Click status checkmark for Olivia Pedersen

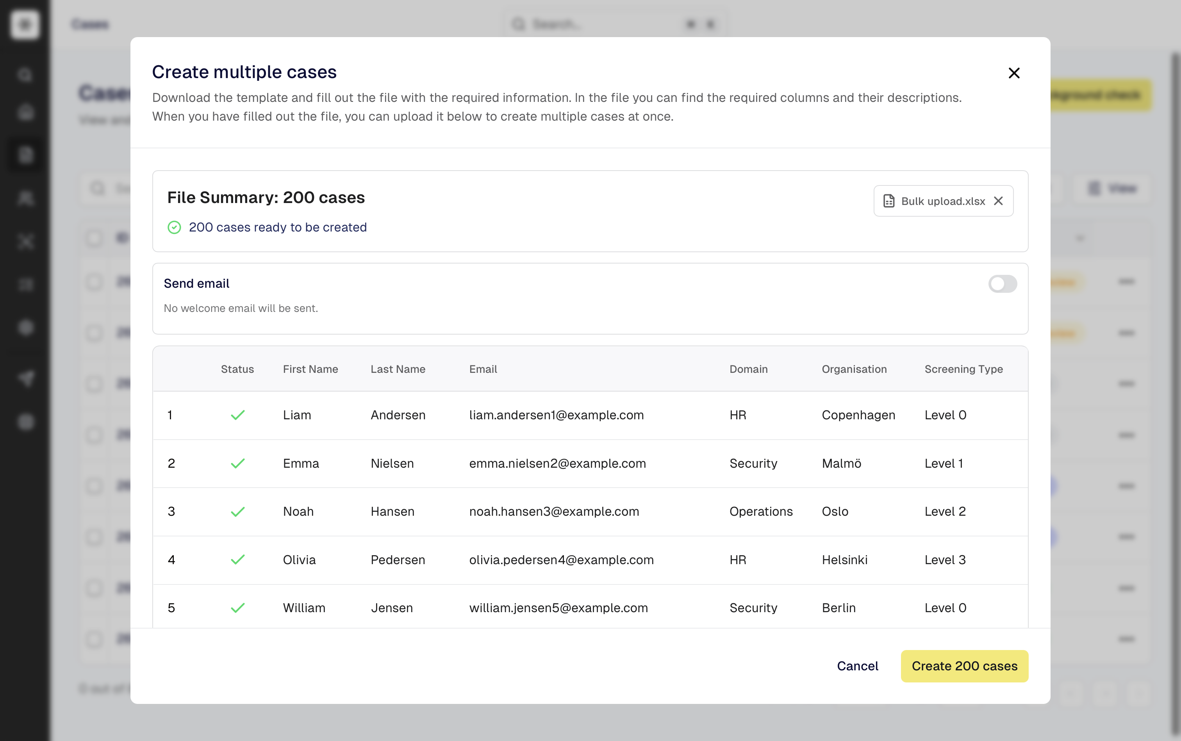pyautogui.click(x=238, y=560)
